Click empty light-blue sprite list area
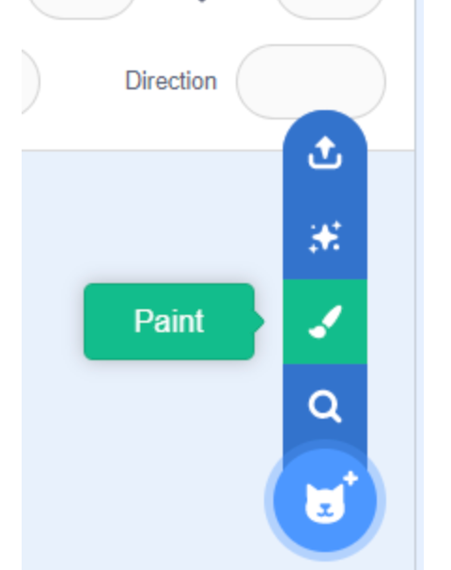The height and width of the screenshot is (570, 451). tap(146, 454)
